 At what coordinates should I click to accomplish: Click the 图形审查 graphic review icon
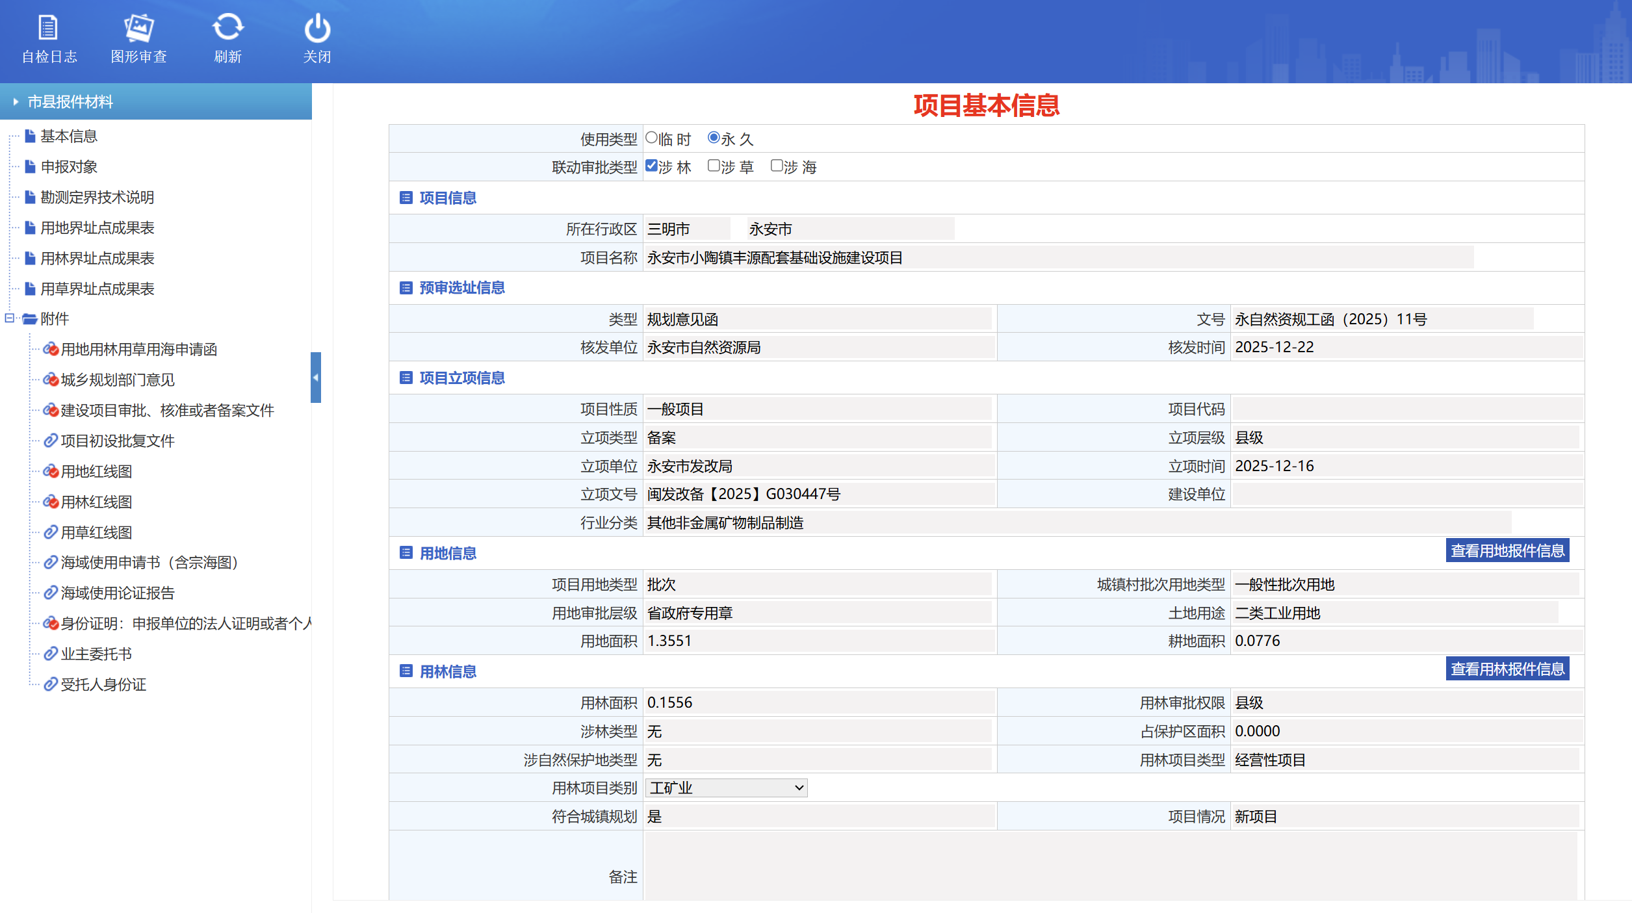[138, 29]
